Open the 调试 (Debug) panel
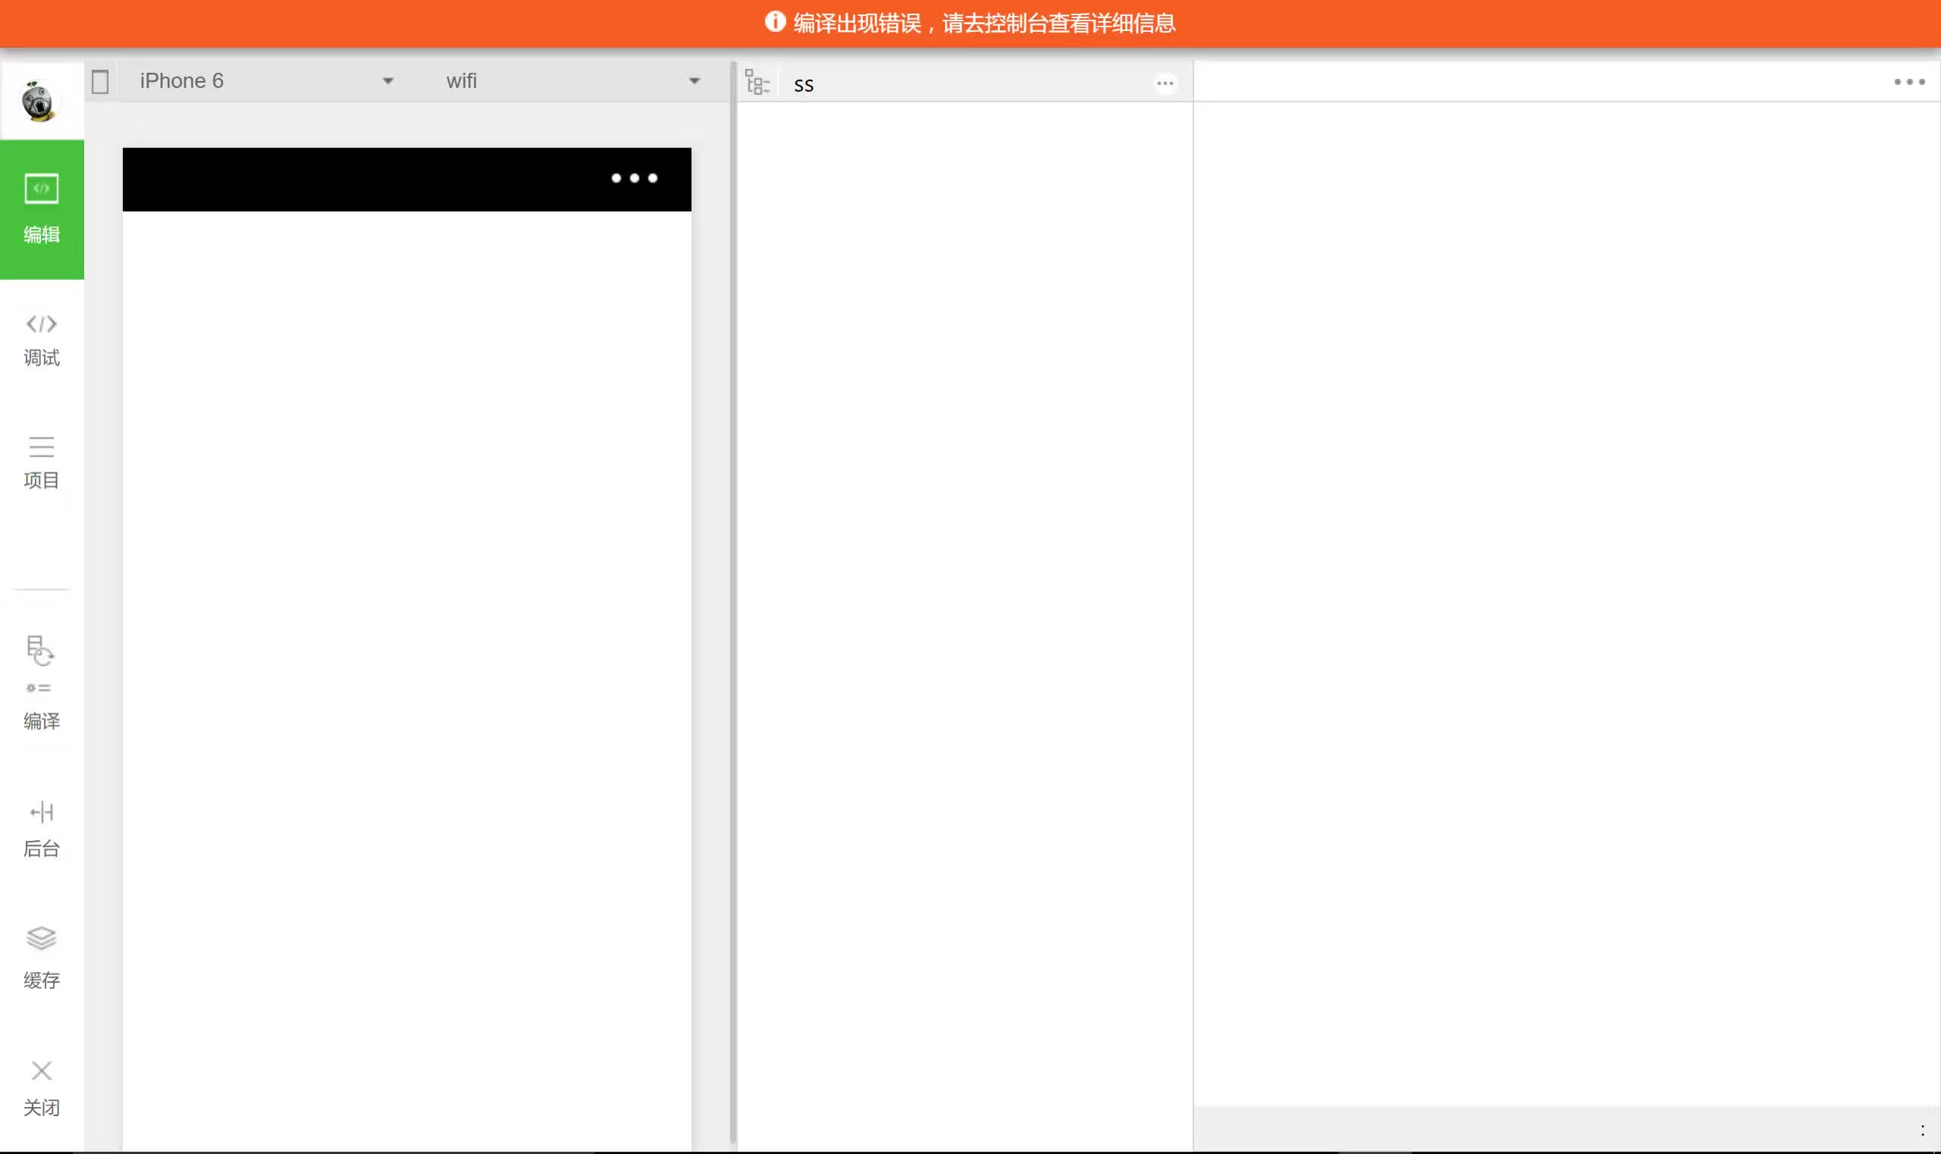This screenshot has height=1154, width=1941. [x=41, y=339]
